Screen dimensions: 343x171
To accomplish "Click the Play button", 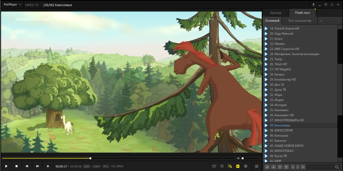I will tap(6, 166).
